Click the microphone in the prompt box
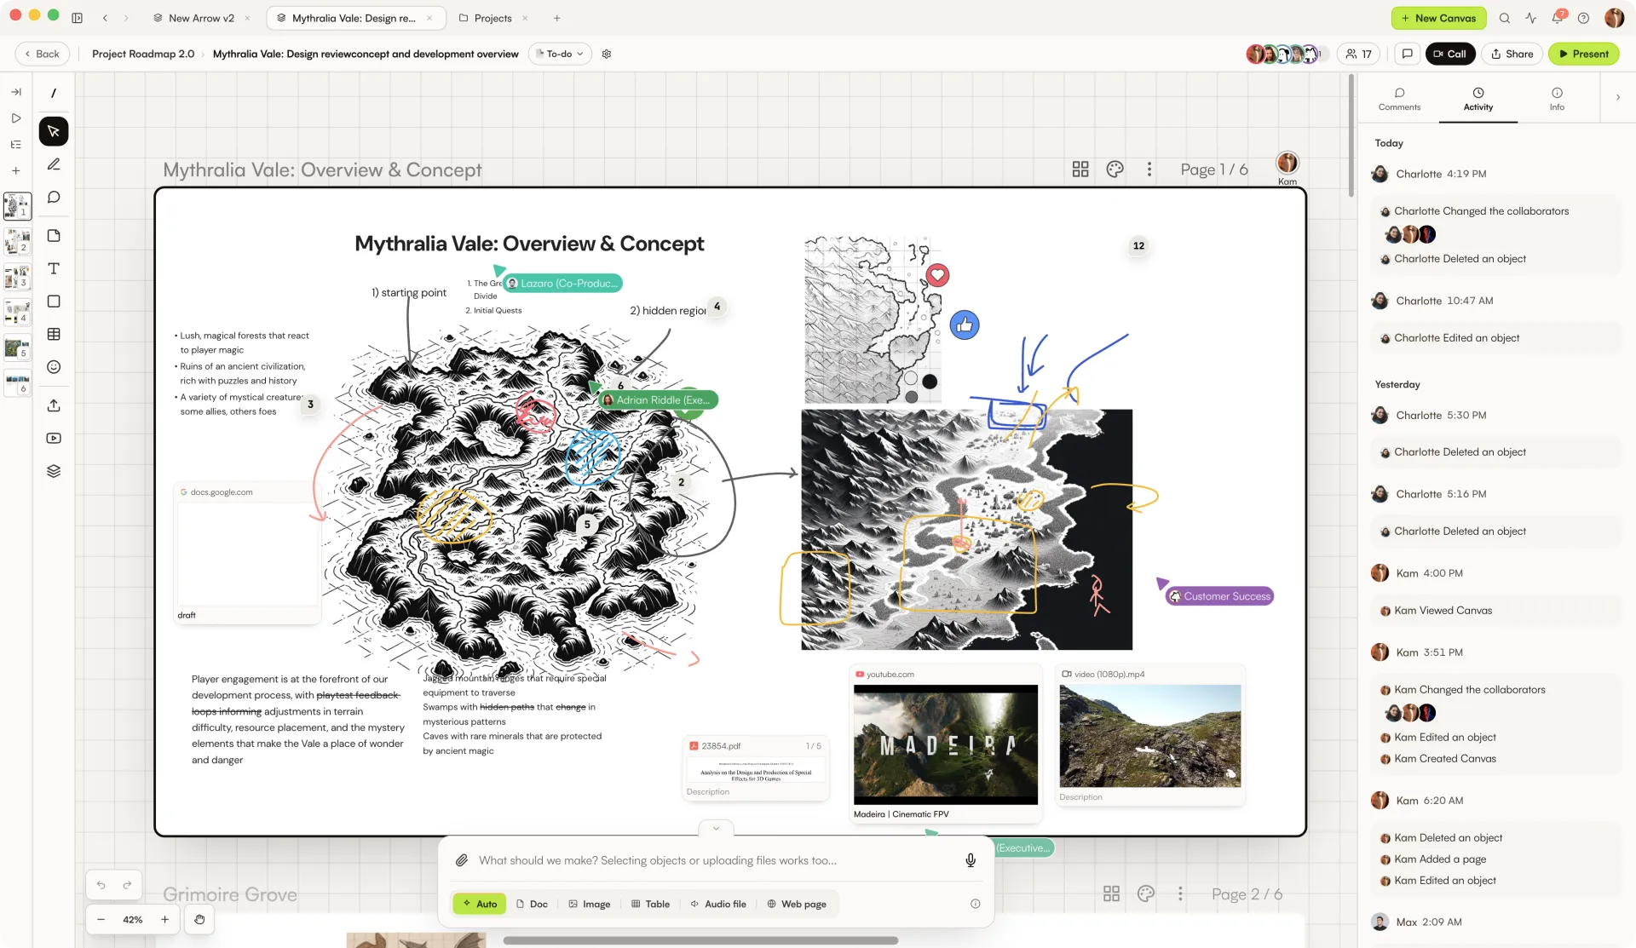The image size is (1636, 948). (971, 860)
